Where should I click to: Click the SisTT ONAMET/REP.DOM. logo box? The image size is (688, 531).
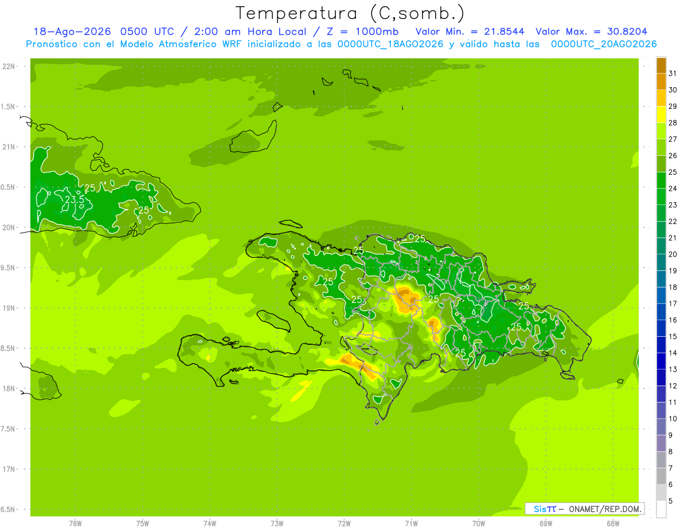[x=584, y=509]
